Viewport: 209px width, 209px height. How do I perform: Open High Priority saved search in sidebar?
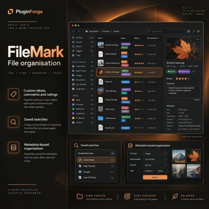pyautogui.click(x=83, y=71)
